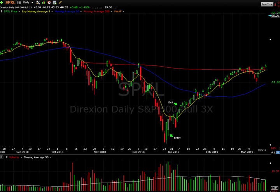Viewport: 280px width, 192px height.
Task: Toggle the L log-scale option
Action: (x=275, y=153)
